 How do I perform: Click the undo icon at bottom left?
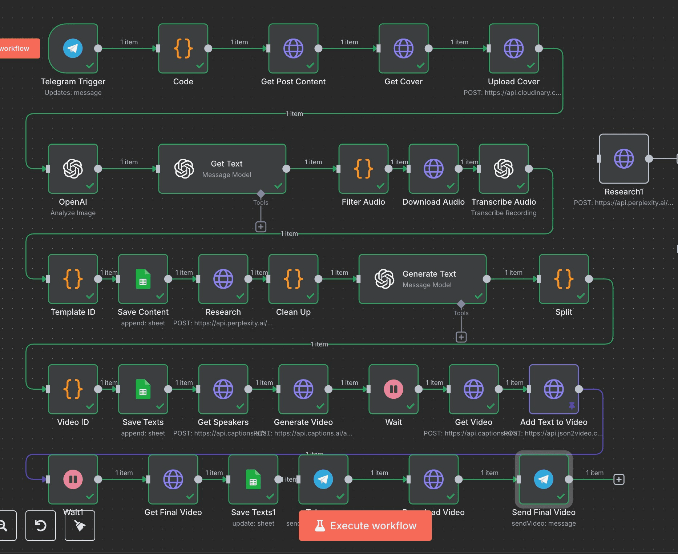tap(40, 526)
